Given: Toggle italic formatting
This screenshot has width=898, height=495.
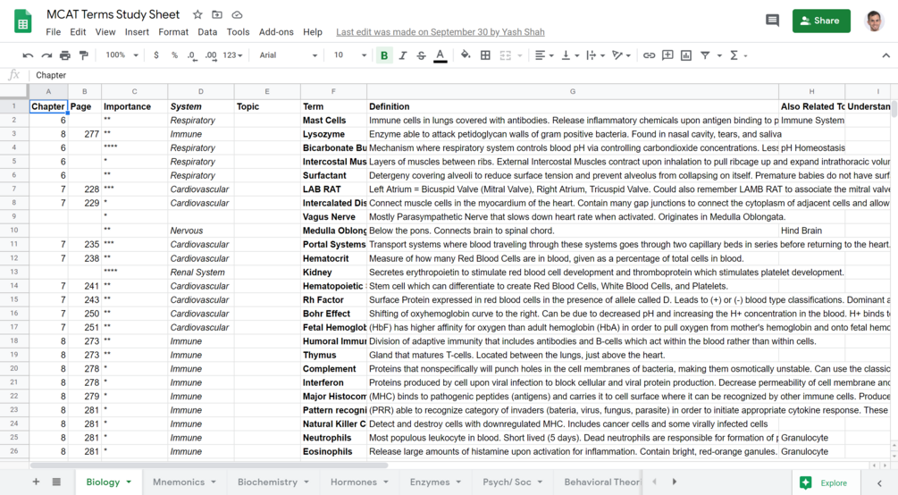Looking at the screenshot, I should [x=403, y=55].
